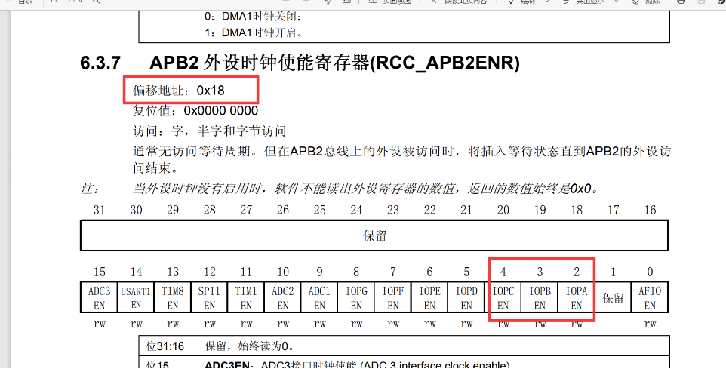The image size is (726, 369).
Task: Click the IOPB EN register cell
Action: point(540,298)
